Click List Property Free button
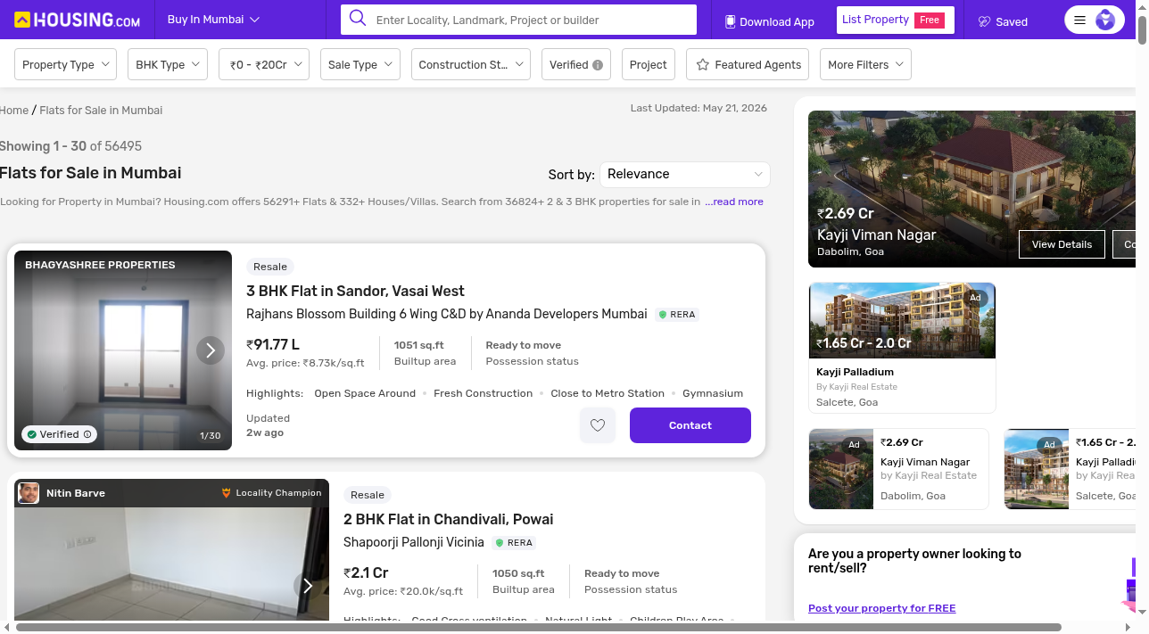This screenshot has width=1149, height=634. pyautogui.click(x=896, y=20)
